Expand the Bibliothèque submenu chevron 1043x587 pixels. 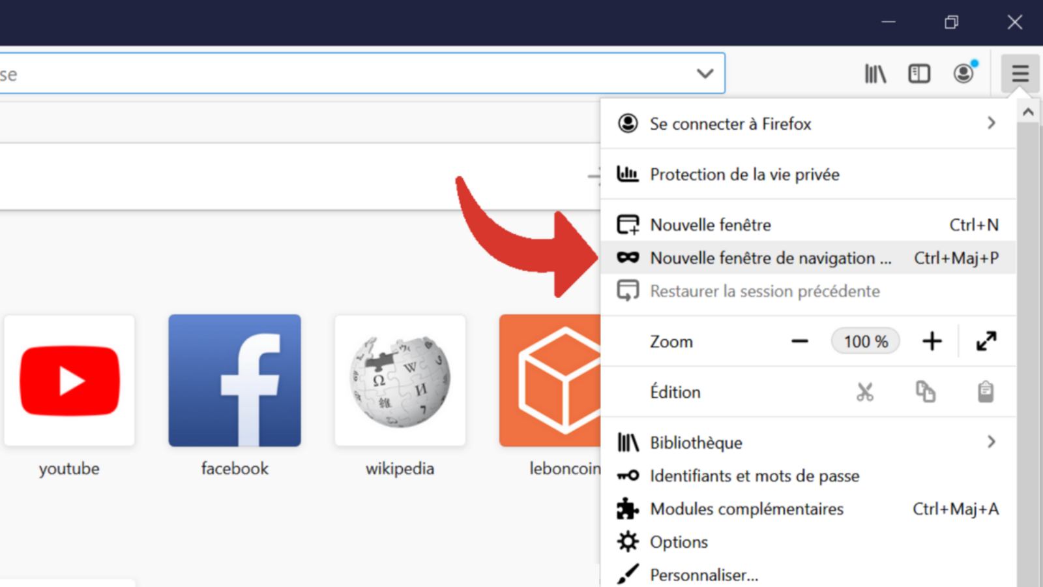coord(991,442)
